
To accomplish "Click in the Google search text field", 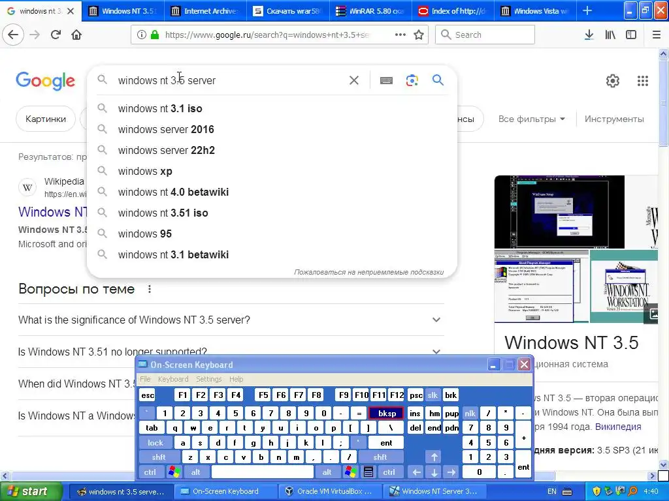I will (x=231, y=80).
